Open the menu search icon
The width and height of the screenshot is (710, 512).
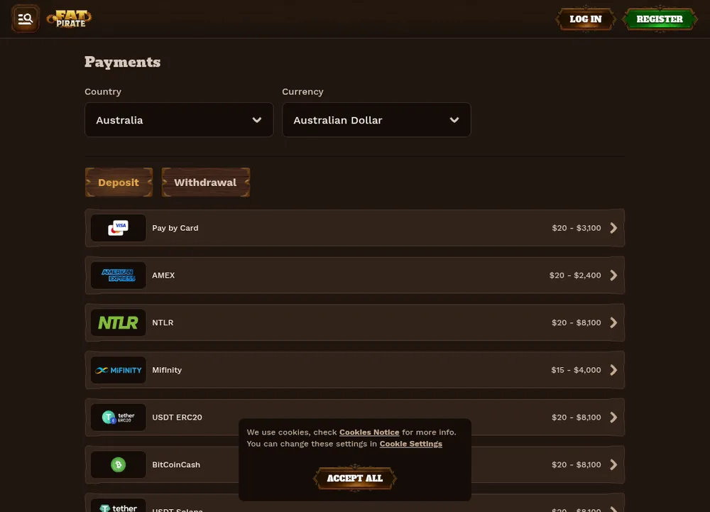click(26, 18)
